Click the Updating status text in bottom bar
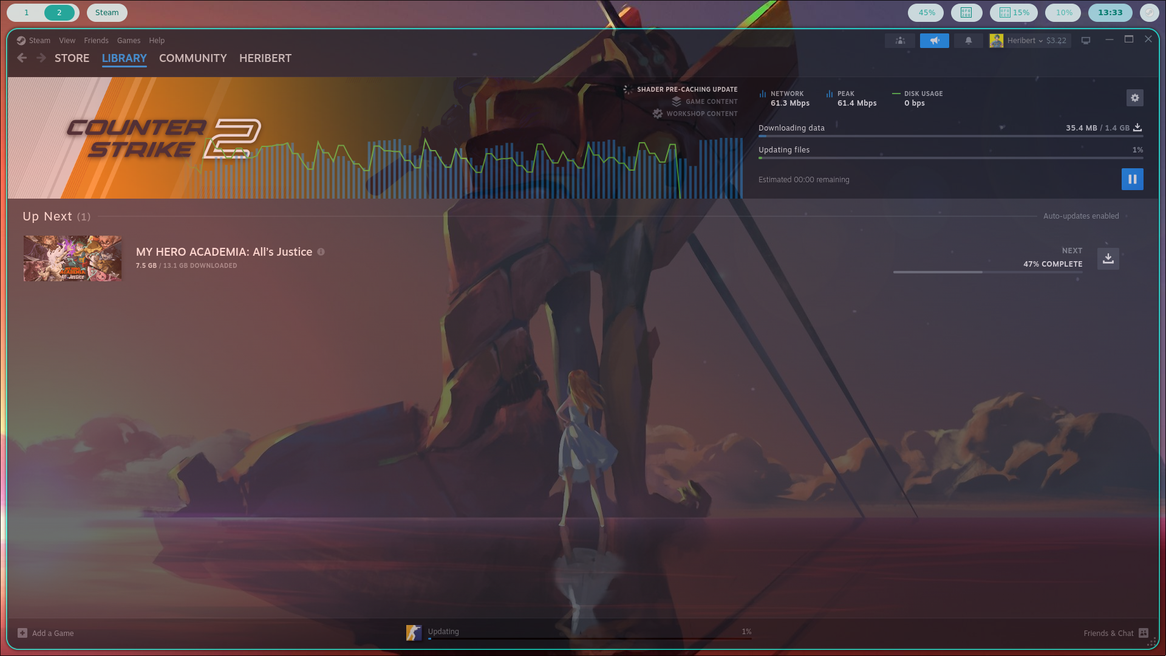1166x656 pixels. coord(443,632)
